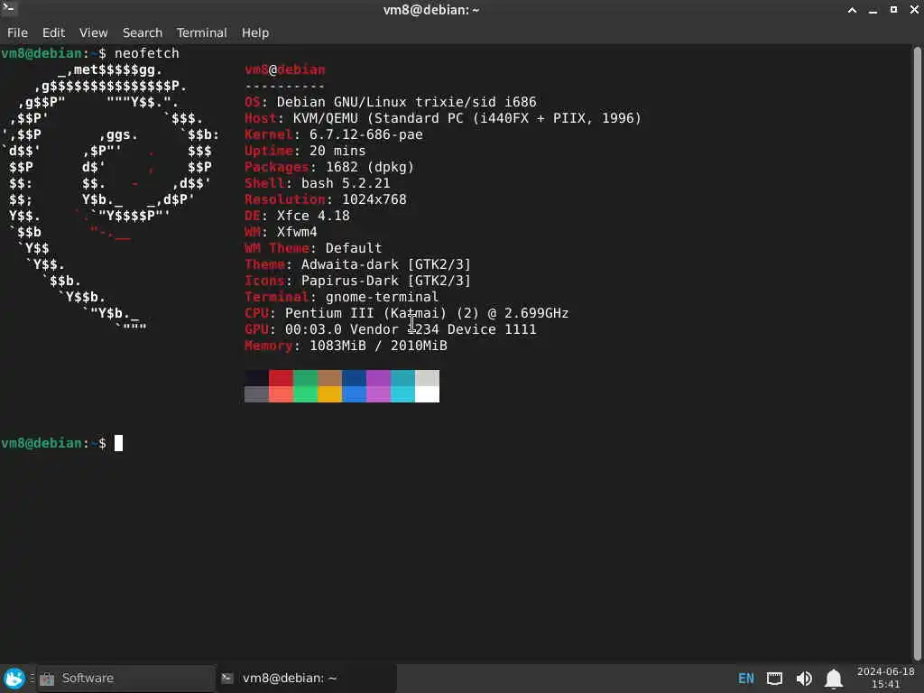
Task: Click the white color block
Action: click(427, 394)
